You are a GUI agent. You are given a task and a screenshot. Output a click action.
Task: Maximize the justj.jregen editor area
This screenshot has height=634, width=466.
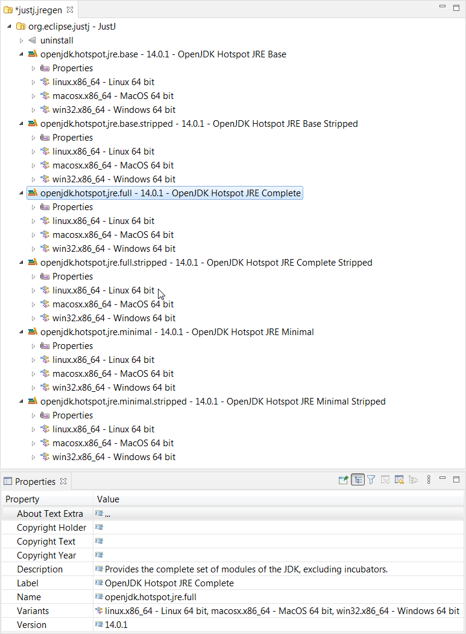point(456,7)
